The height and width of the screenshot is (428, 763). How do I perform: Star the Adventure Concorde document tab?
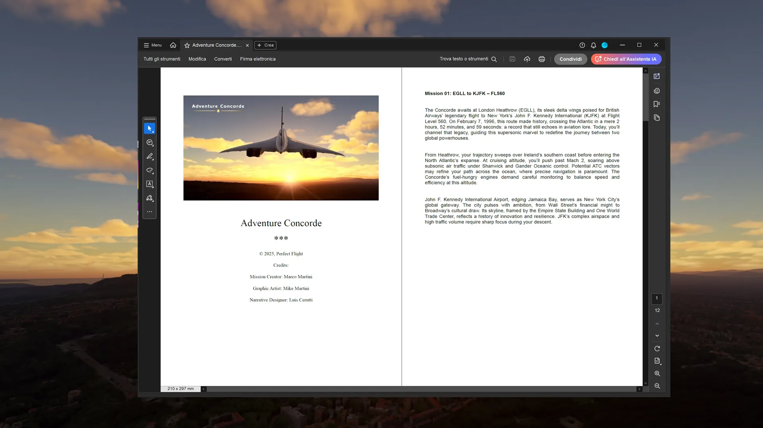(x=187, y=45)
